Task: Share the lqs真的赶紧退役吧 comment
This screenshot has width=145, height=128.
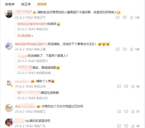Action: (x=119, y=126)
